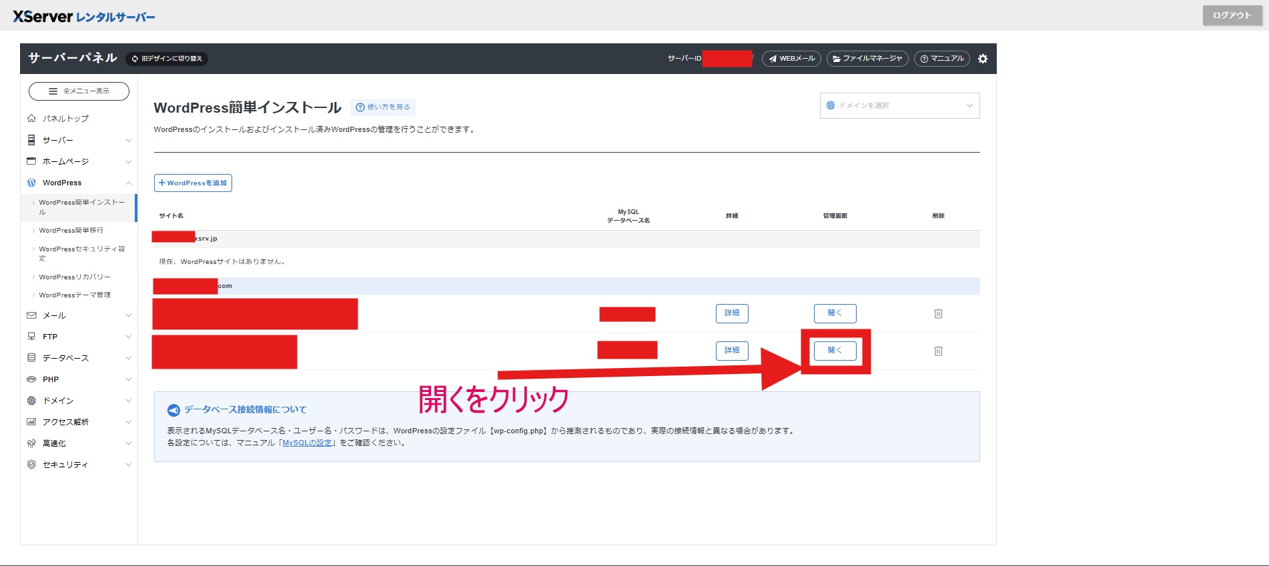Go to パネルトップ in sidebar
The height and width of the screenshot is (566, 1269).
coord(65,119)
